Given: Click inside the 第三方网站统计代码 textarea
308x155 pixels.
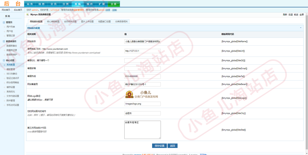Looking at the screenshot, I should (x=142, y=130).
